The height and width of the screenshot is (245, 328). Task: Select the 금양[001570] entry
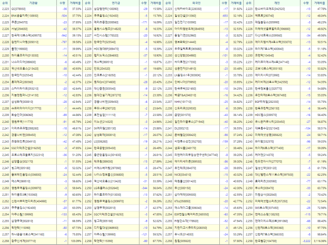[x=182, y=115]
